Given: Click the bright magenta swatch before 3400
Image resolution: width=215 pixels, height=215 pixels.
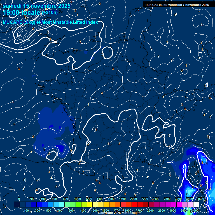Looking at the screenshot, I should click(179, 204).
